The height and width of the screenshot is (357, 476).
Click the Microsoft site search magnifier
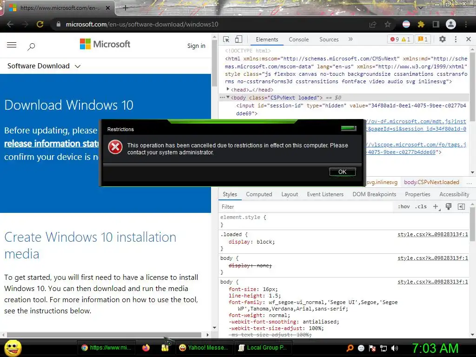pyautogui.click(x=31, y=46)
